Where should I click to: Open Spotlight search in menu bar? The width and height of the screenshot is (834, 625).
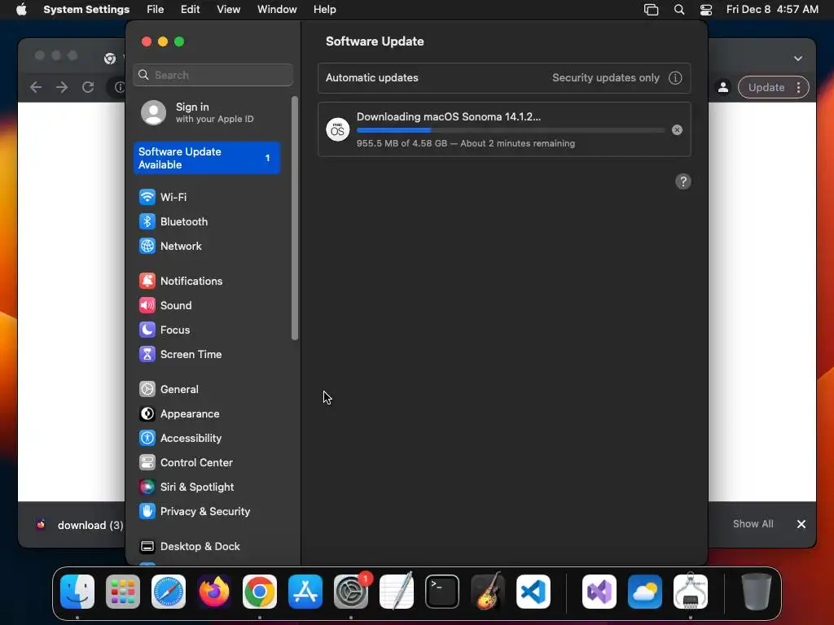tap(679, 10)
